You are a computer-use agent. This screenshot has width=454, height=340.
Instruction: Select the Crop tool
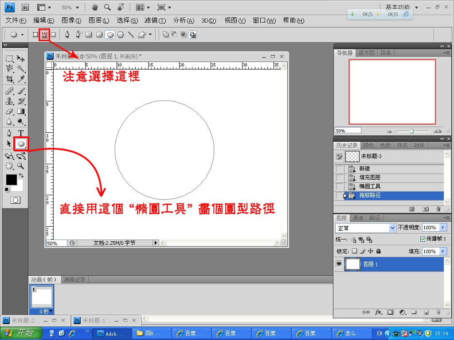tap(9, 79)
